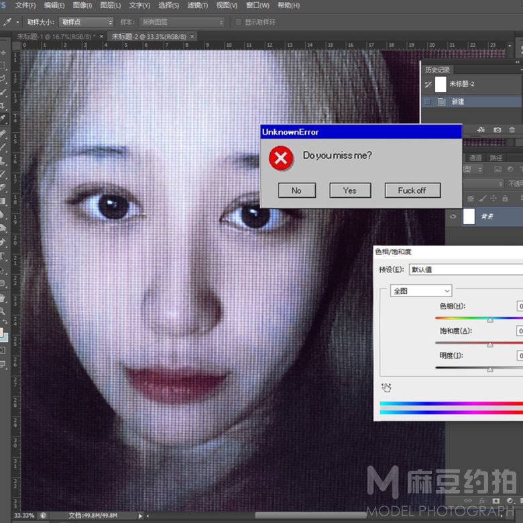
Task: Click the red error X icon
Action: 281,158
